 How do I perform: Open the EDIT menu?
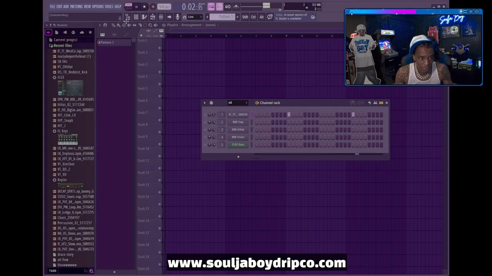(60, 7)
